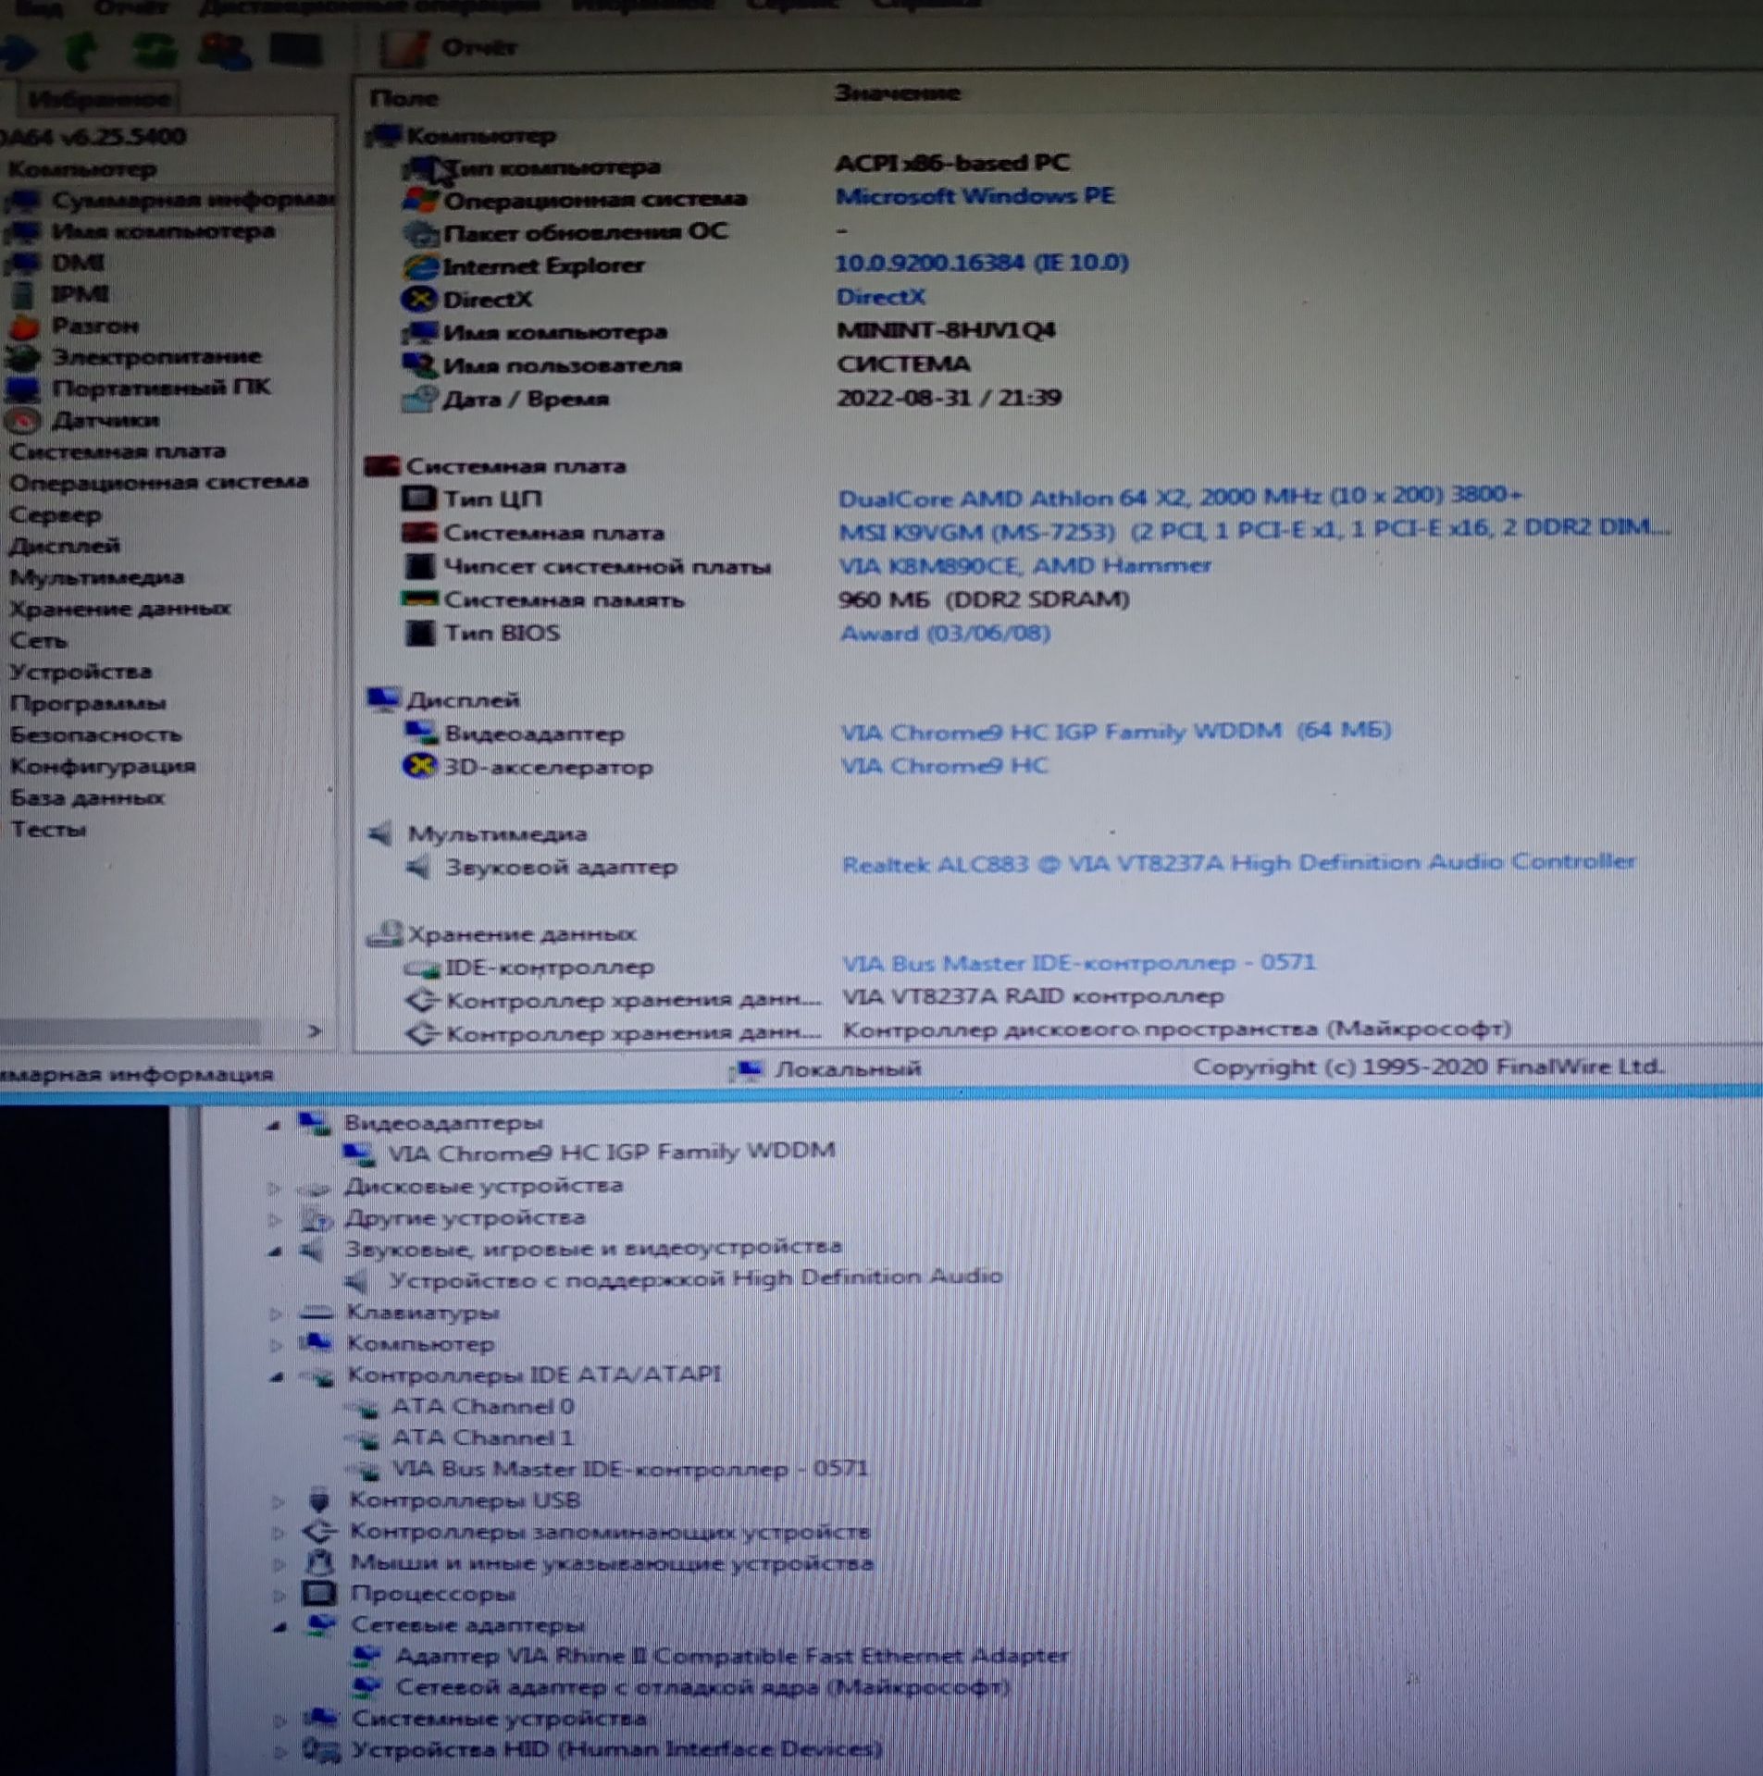Open the Конфигурация sidebar category
The width and height of the screenshot is (1763, 1776).
tap(103, 766)
